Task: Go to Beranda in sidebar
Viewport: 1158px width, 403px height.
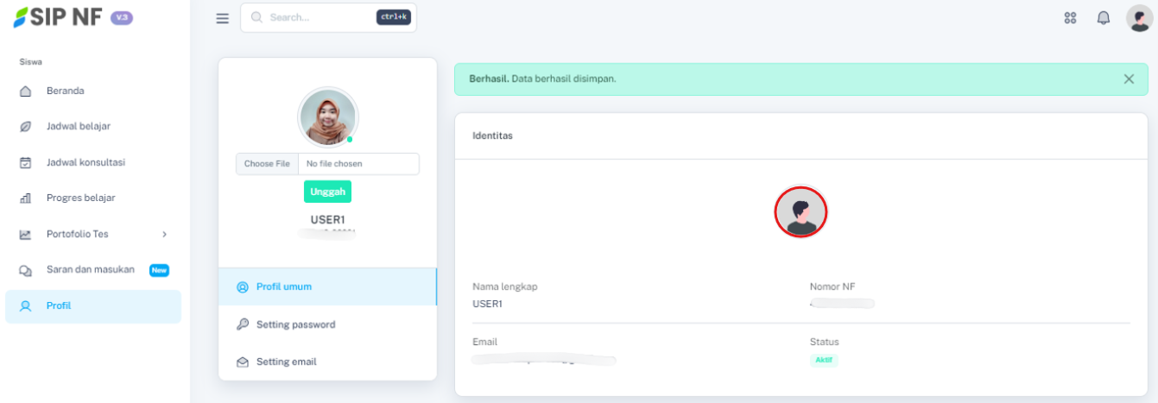Action: (65, 91)
